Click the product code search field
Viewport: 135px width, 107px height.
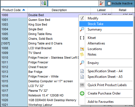pos(21,3)
